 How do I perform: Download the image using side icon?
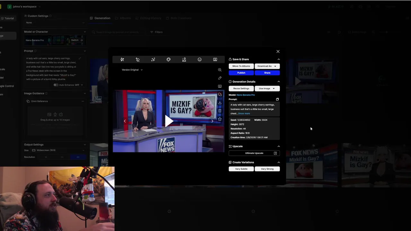click(x=220, y=103)
